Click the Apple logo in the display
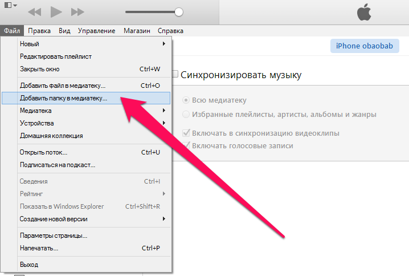The width and height of the screenshot is (409, 276). (364, 11)
